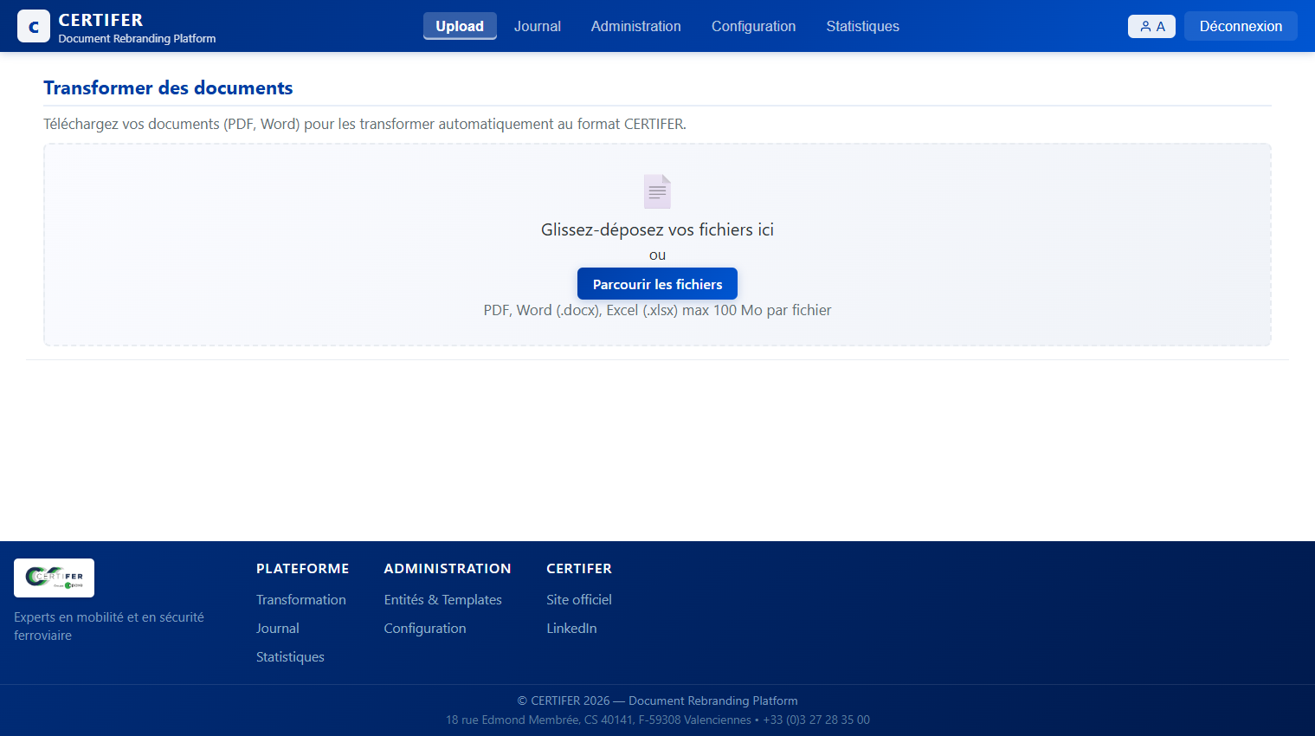This screenshot has height=736, width=1315.
Task: Open the Statistiques page
Action: [862, 26]
